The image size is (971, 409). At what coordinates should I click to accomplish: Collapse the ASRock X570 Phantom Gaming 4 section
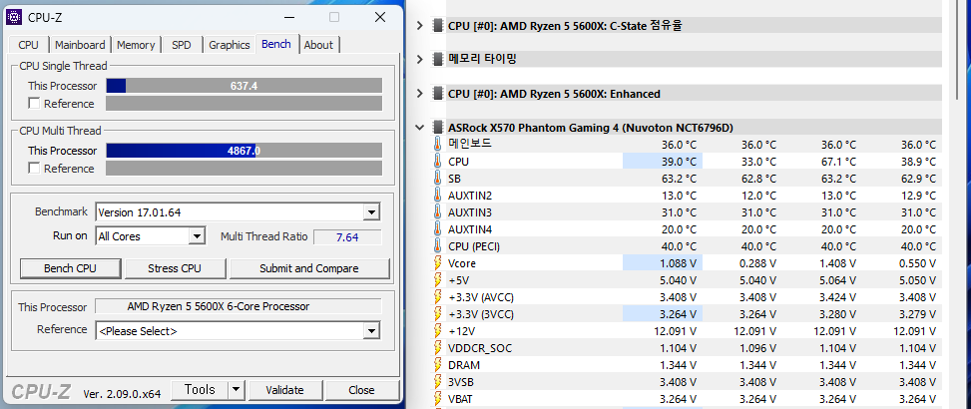420,128
